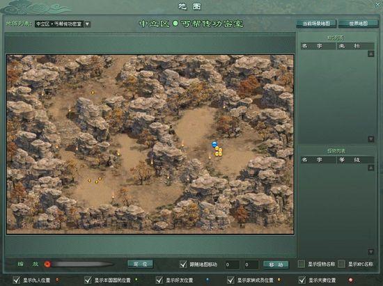
Task: Click the 缩放 zoom label
Action: click(28, 264)
